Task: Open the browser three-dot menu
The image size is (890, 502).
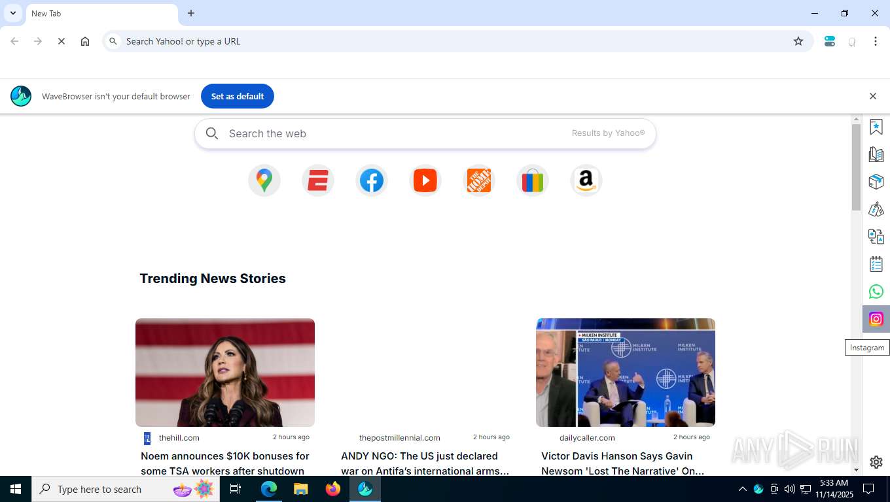Action: click(876, 41)
